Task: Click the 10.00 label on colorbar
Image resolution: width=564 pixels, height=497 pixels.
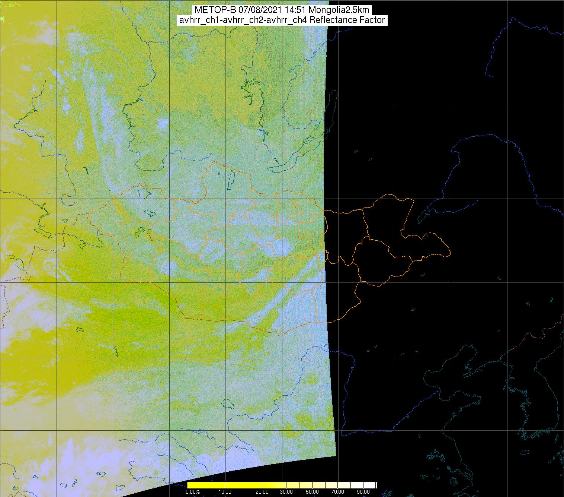Action: pyautogui.click(x=225, y=492)
